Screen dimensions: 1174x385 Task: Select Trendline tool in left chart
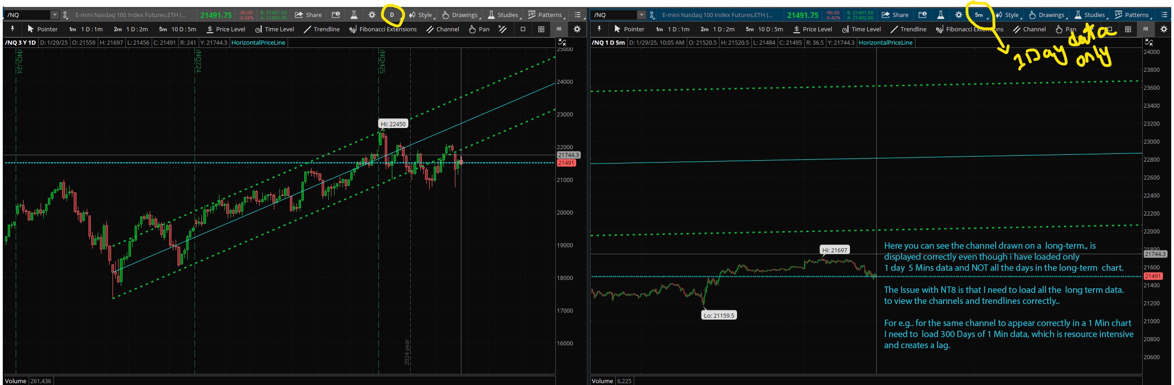coord(322,29)
